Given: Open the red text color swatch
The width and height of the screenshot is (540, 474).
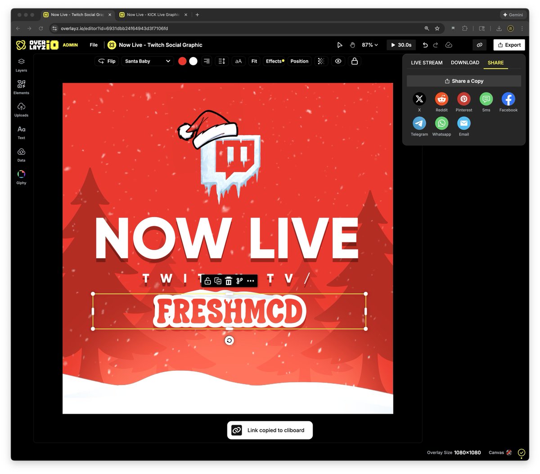Looking at the screenshot, I should point(182,61).
